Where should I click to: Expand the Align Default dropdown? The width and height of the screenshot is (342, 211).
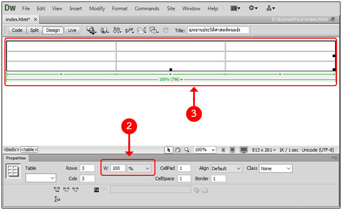coord(226,168)
